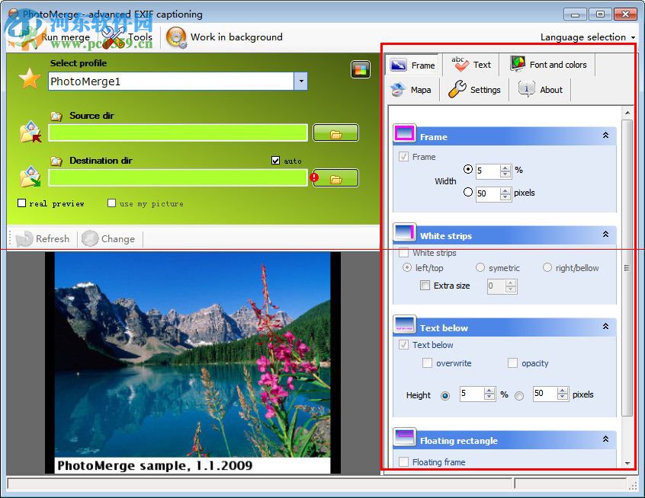Click the star icon beside Select profile
The height and width of the screenshot is (498, 645).
click(x=30, y=78)
